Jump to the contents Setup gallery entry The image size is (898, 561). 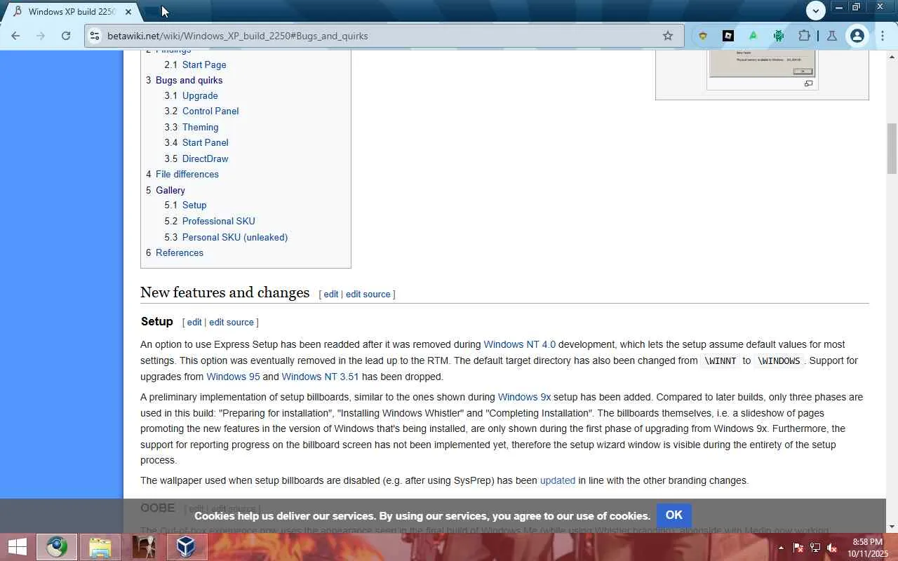pos(194,205)
